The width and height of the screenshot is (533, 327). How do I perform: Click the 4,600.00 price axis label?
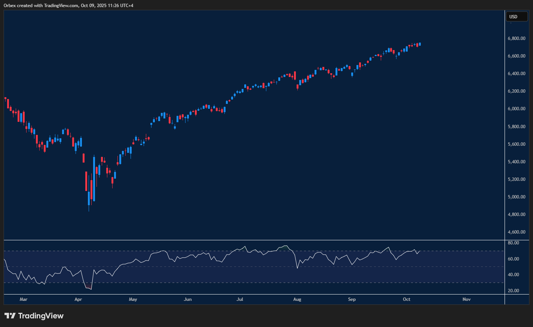[516, 232]
